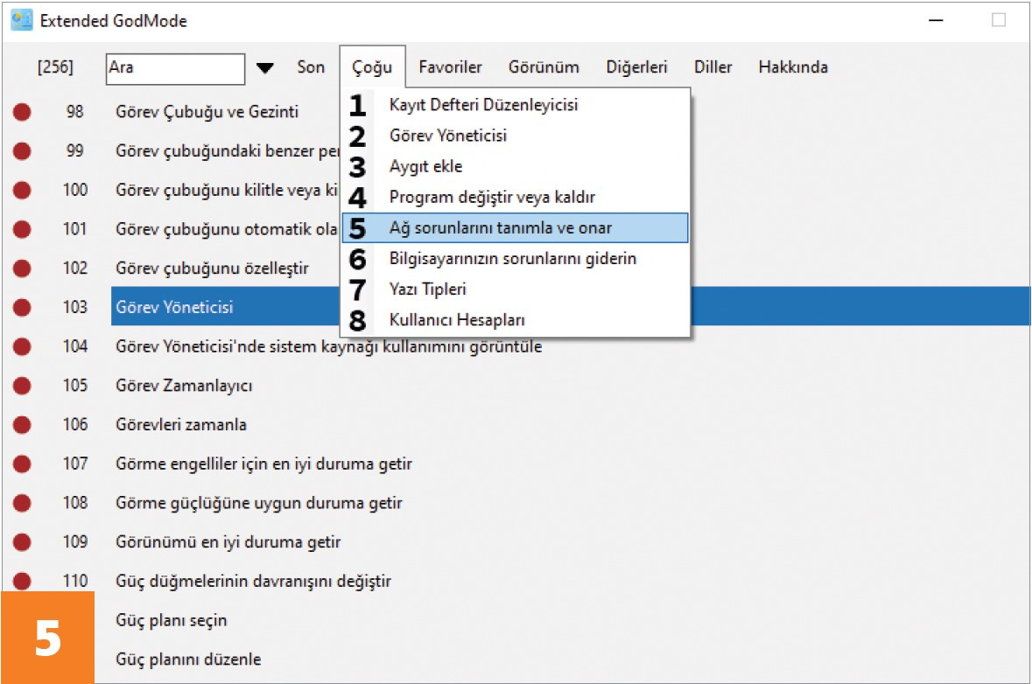Select Güç planını düzenle row
The width and height of the screenshot is (1032, 684).
coord(188,659)
